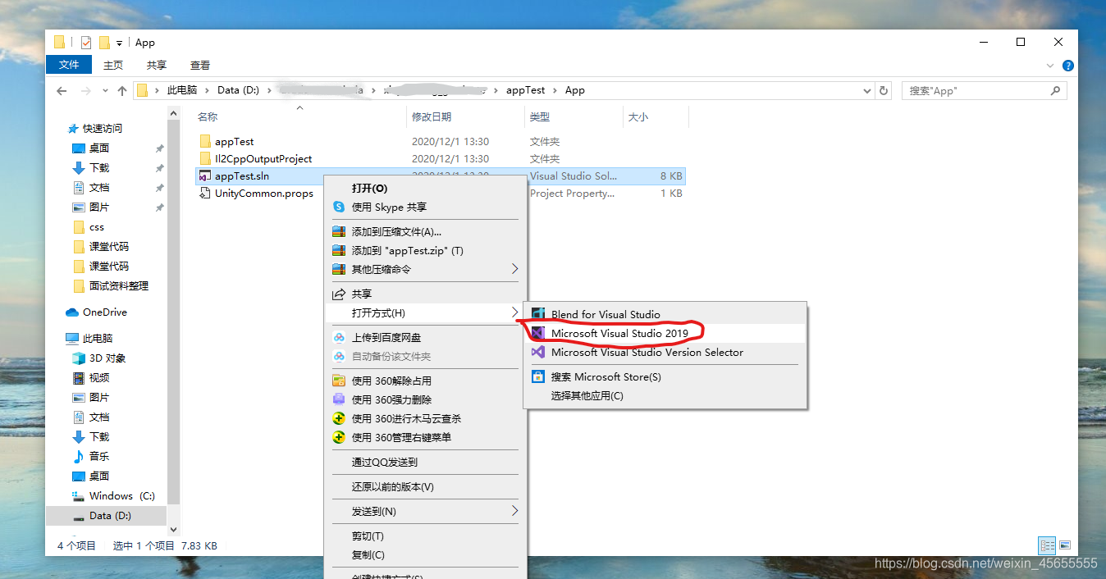This screenshot has height=579, width=1106.
Task: Select the UnityCommon.props file
Action: (x=264, y=194)
